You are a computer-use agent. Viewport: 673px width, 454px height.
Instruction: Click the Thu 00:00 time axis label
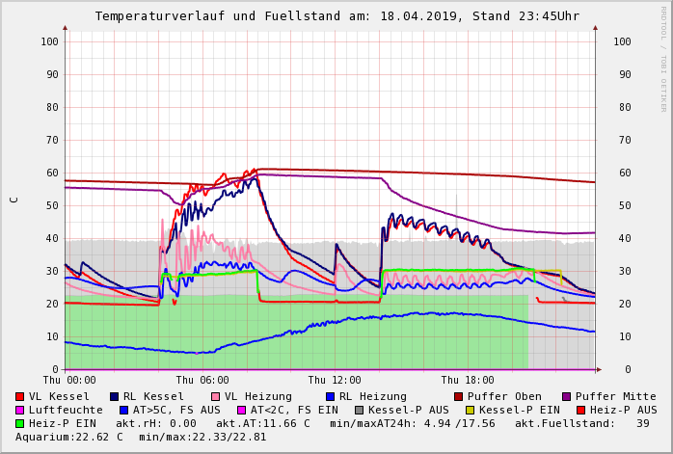[x=69, y=381]
